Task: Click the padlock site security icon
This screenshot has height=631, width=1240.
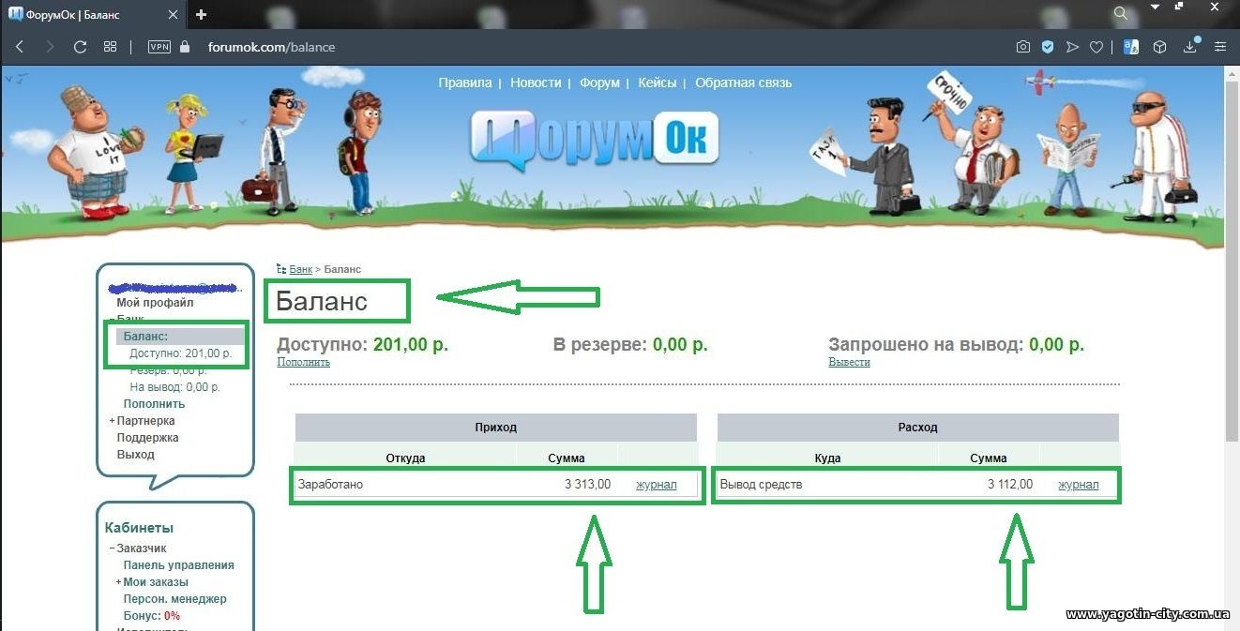Action: [185, 47]
